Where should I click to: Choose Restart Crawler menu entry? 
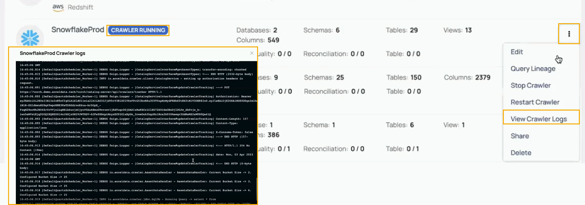tap(535, 102)
